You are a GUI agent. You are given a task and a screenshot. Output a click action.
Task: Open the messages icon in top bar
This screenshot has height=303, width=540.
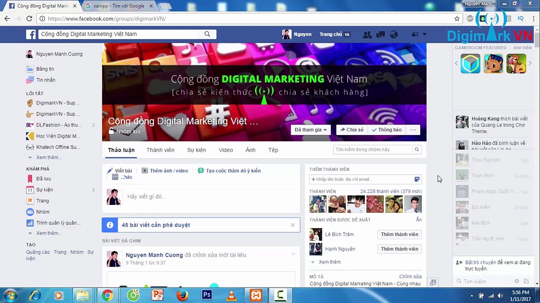point(381,35)
